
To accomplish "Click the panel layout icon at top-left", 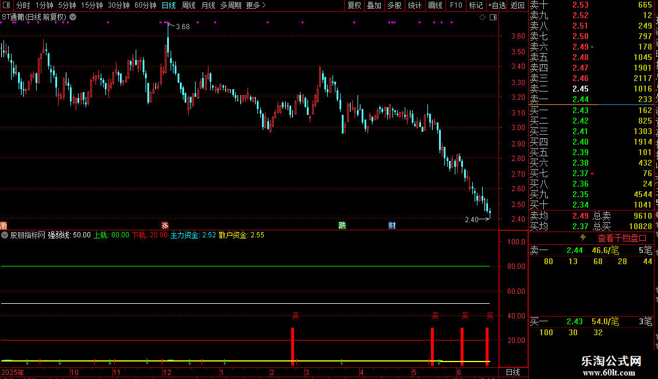I will pyautogui.click(x=6, y=5).
